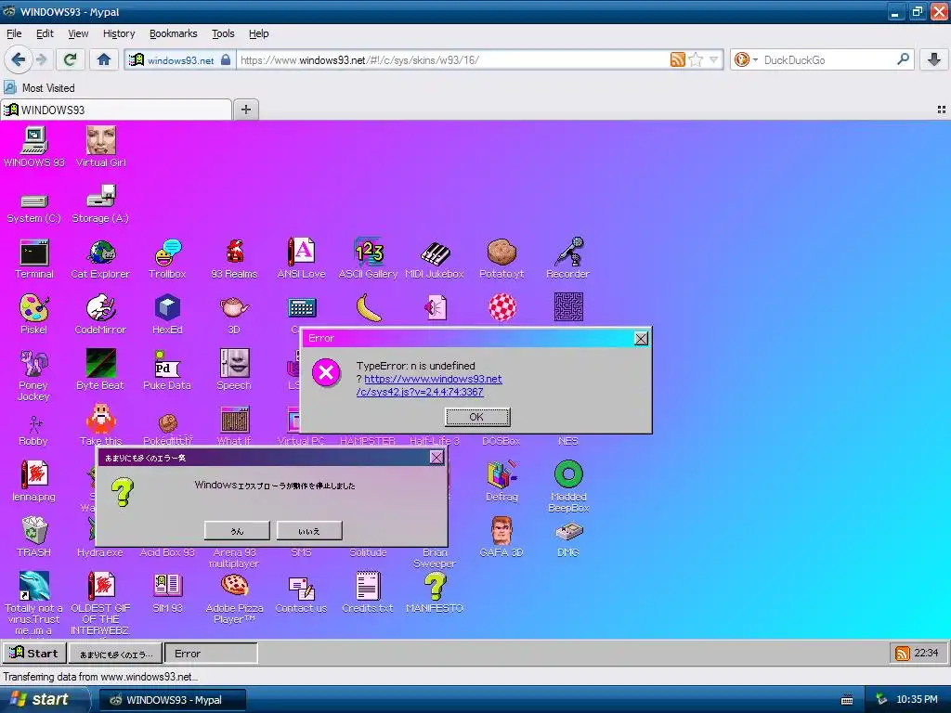Open the View menu
951x713 pixels.
(78, 33)
